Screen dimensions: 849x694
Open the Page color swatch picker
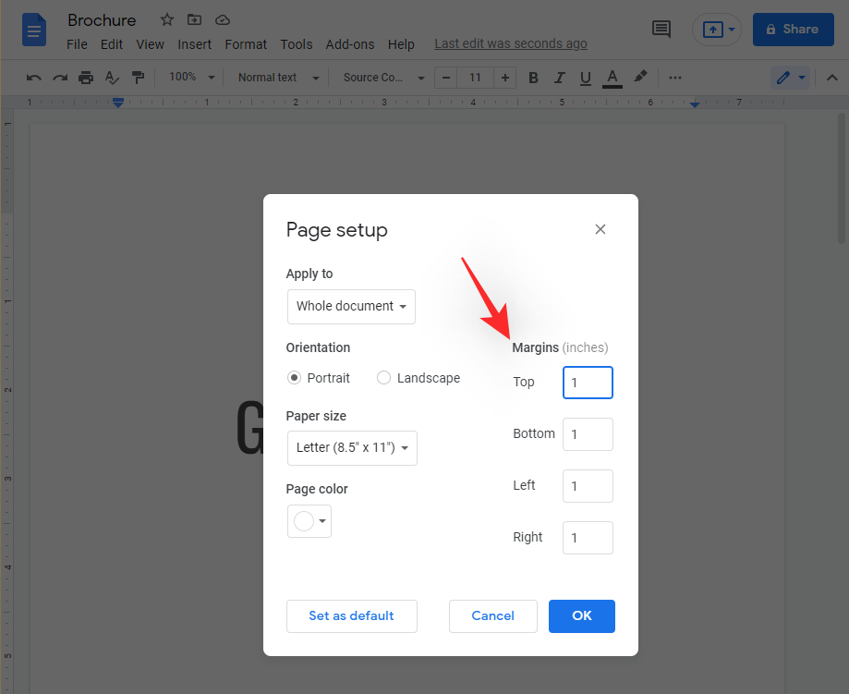(309, 521)
